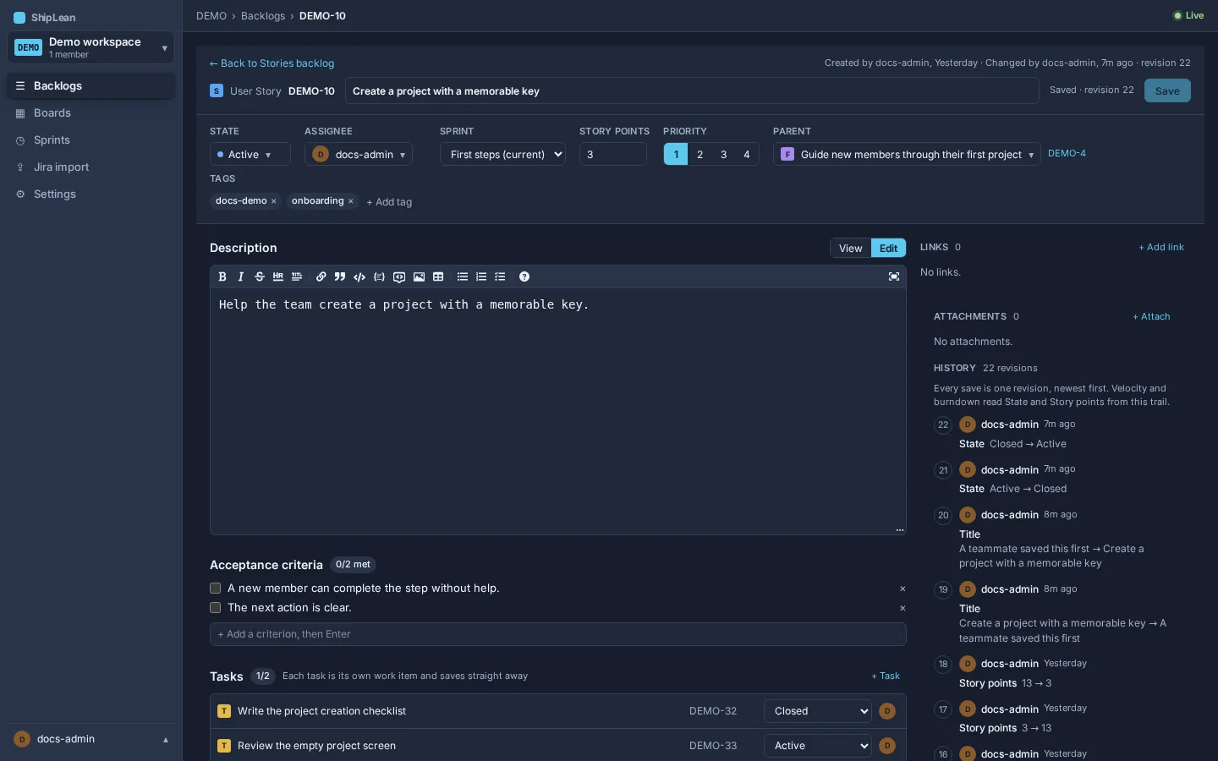Click + Attach for attachments
This screenshot has width=1218, height=761.
coord(1151,316)
